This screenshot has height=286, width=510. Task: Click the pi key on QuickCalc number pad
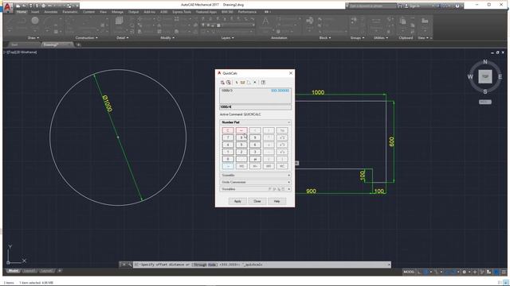click(255, 159)
